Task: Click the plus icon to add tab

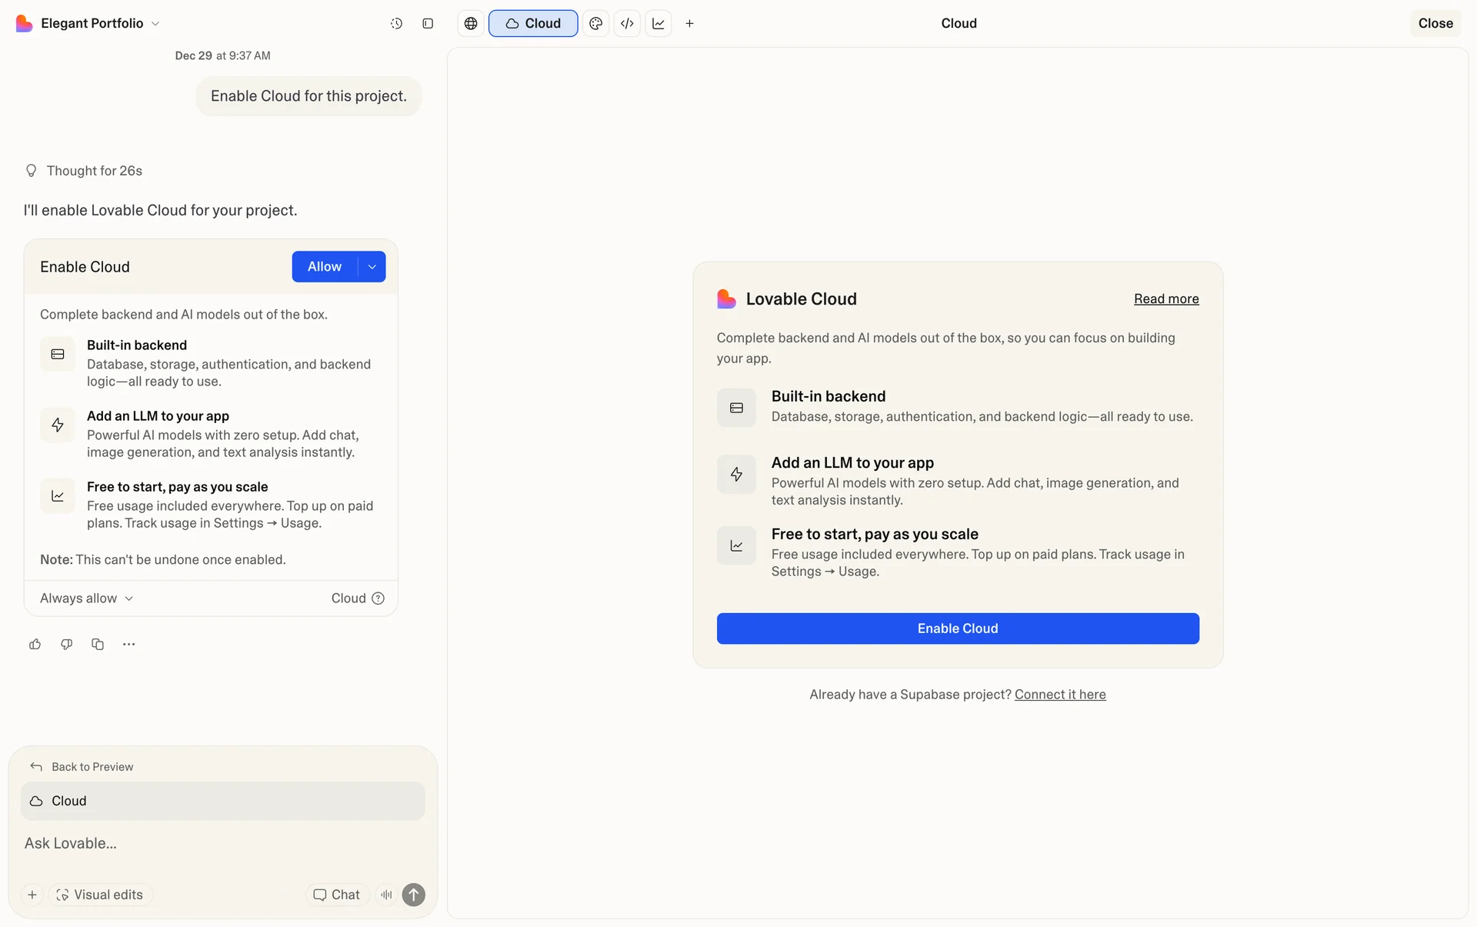Action: (689, 24)
